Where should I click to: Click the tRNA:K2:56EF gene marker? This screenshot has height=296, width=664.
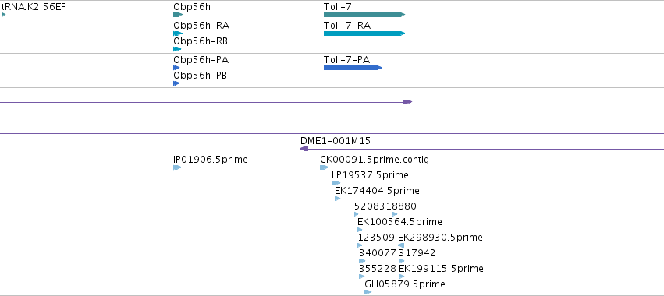pyautogui.click(x=3, y=15)
